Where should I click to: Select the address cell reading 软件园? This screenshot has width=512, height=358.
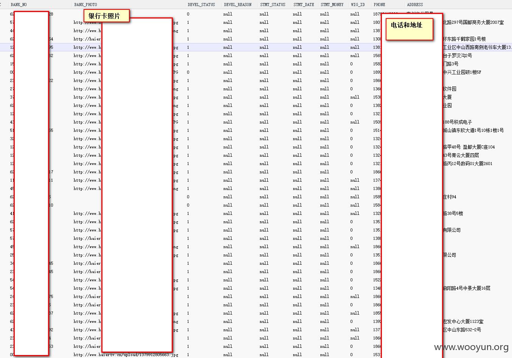pyautogui.click(x=450, y=89)
